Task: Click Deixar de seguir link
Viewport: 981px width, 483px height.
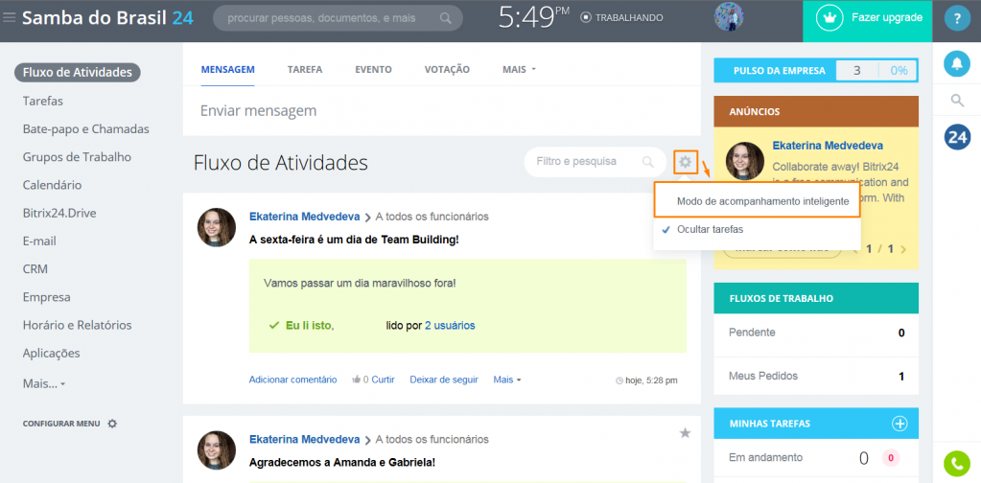Action: pyautogui.click(x=444, y=379)
